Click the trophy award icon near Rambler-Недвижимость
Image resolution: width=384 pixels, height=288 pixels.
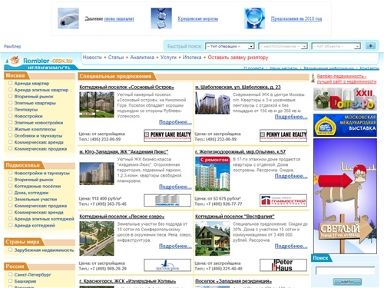313,78
